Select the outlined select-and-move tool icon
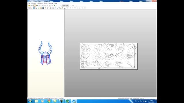Viewport: 184px width, 103px height. (29, 8)
